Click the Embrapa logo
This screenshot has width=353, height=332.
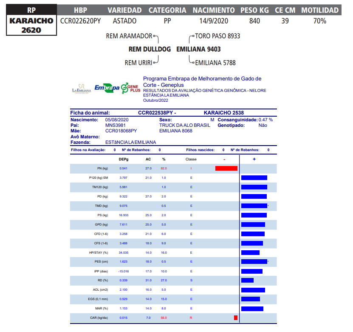click(107, 87)
